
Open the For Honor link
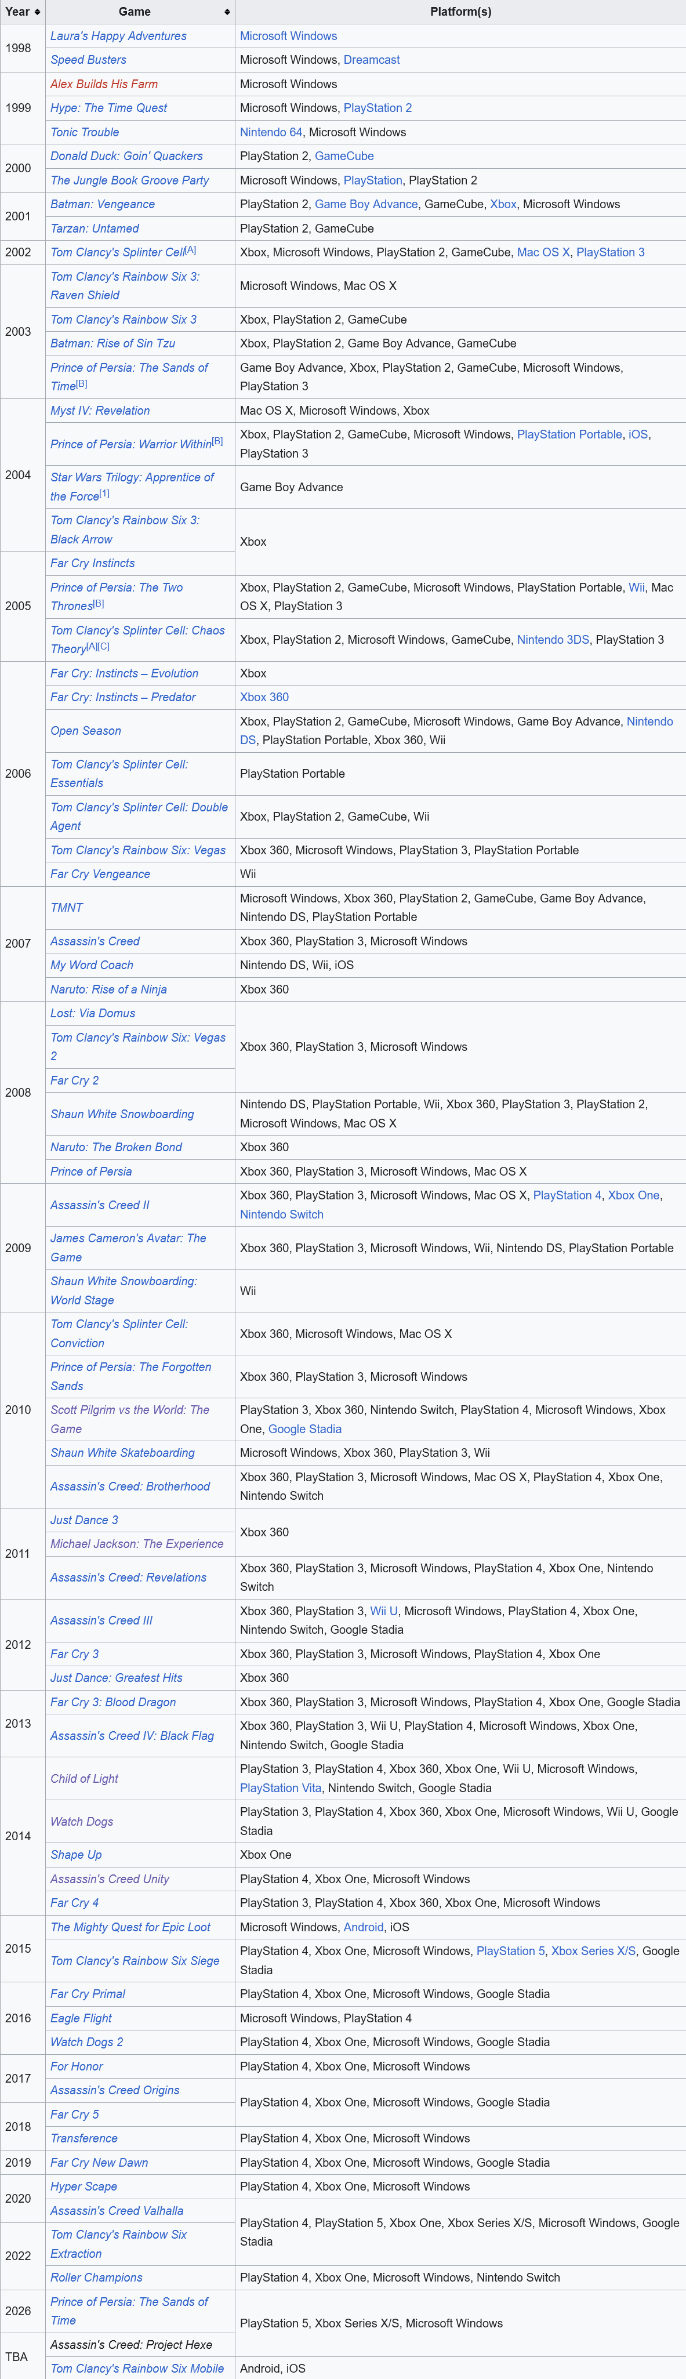click(77, 2066)
